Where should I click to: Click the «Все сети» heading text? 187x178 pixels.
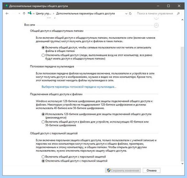coord(30,25)
